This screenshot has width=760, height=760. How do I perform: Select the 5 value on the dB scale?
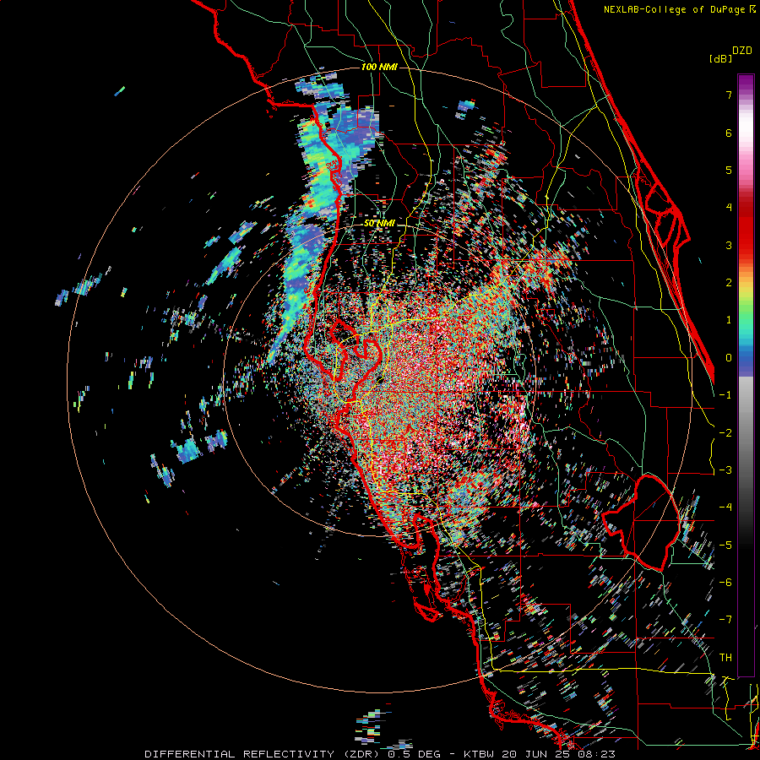[x=729, y=170]
